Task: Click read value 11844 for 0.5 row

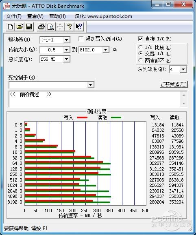Action: [x=177, y=125]
